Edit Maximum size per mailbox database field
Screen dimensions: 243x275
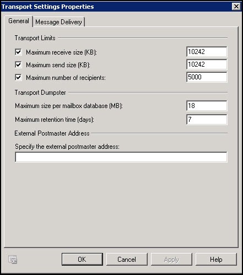[207, 106]
